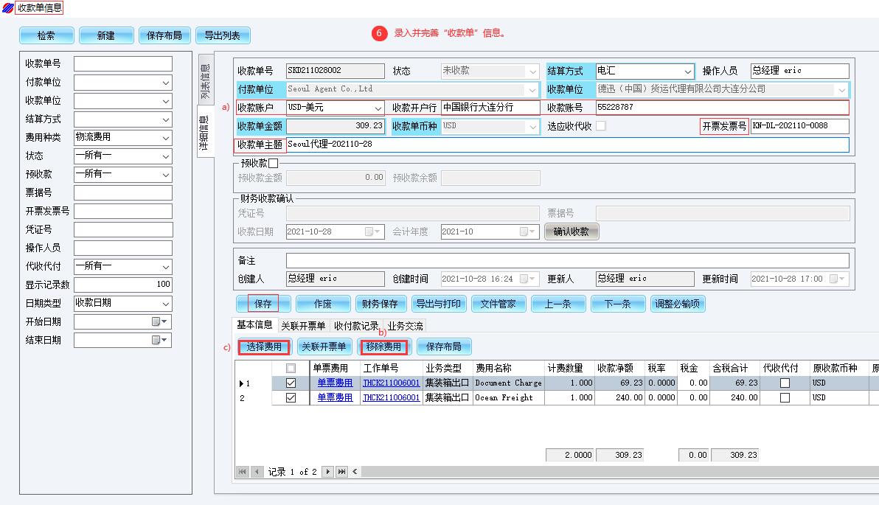Switch to the 收付款记录 tab
Viewport: 879px width, 505px height.
tap(355, 326)
